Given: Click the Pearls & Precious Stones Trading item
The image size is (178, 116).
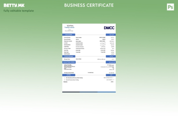Looking at the screenshot, I should tap(72, 80).
